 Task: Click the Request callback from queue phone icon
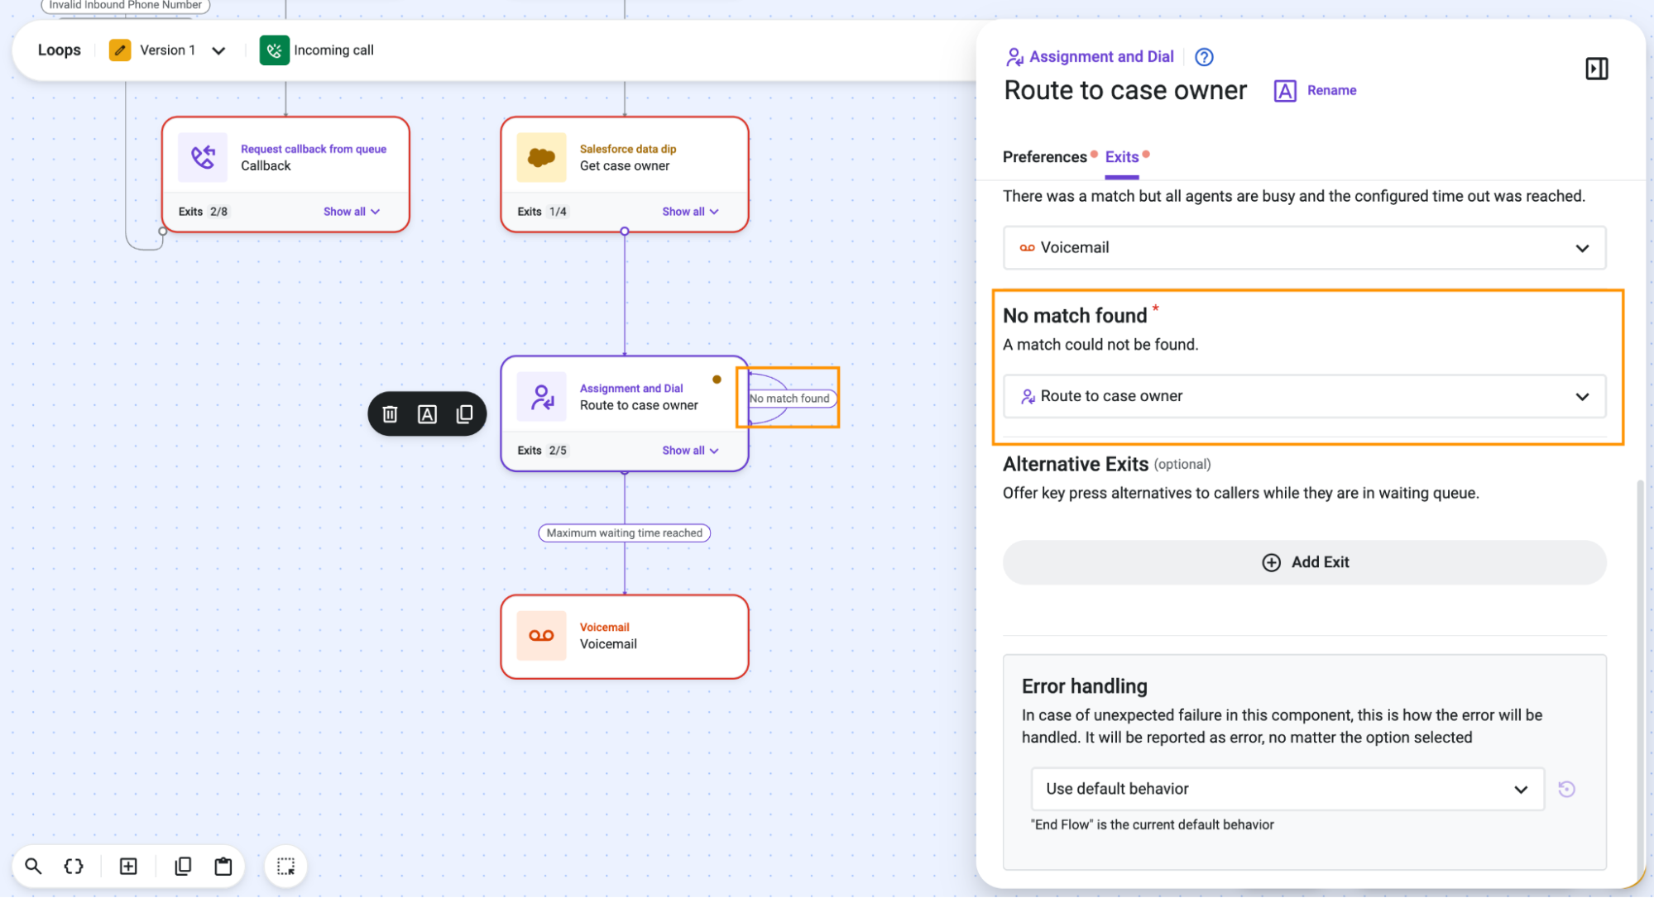click(203, 157)
